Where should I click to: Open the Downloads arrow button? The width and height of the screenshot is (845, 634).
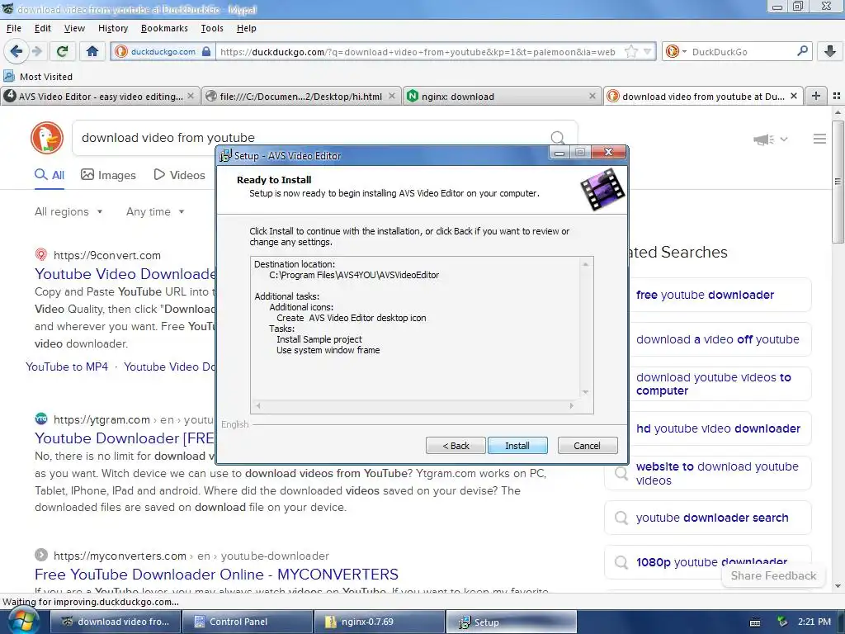coord(830,51)
